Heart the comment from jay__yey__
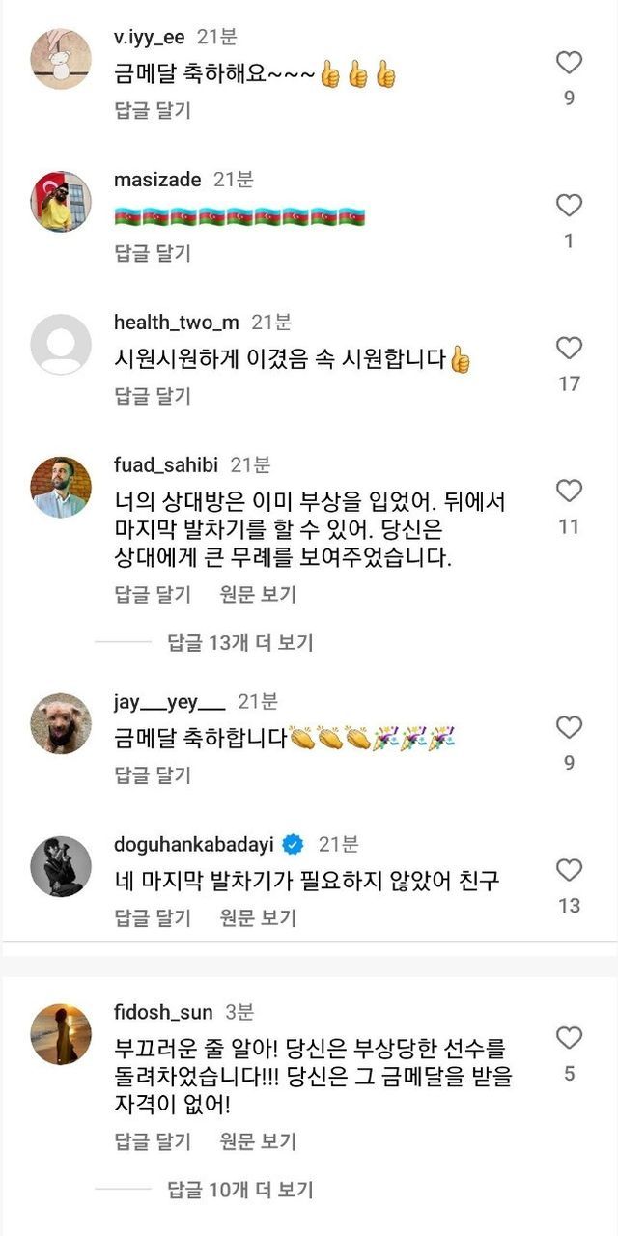 [569, 727]
